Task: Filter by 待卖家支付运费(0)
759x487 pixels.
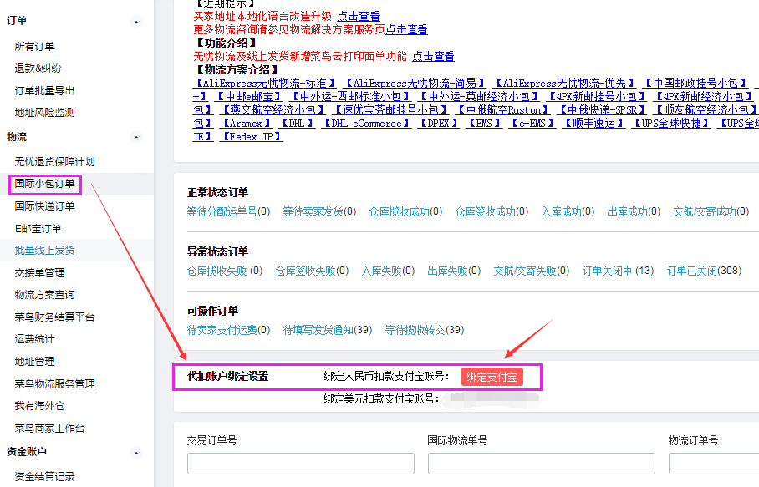Action: pyautogui.click(x=228, y=330)
